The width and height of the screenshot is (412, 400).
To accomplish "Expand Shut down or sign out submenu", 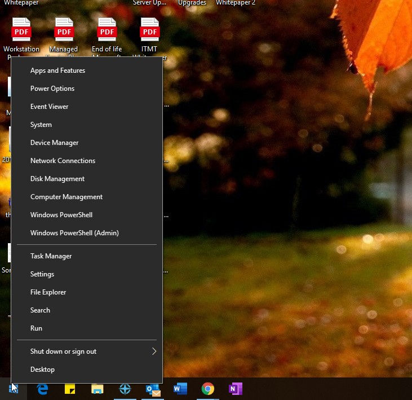I will click(x=87, y=351).
